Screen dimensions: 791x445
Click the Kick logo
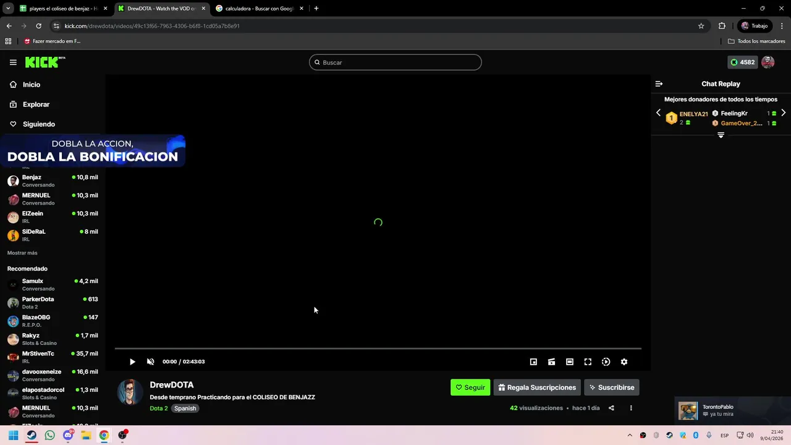click(x=44, y=62)
